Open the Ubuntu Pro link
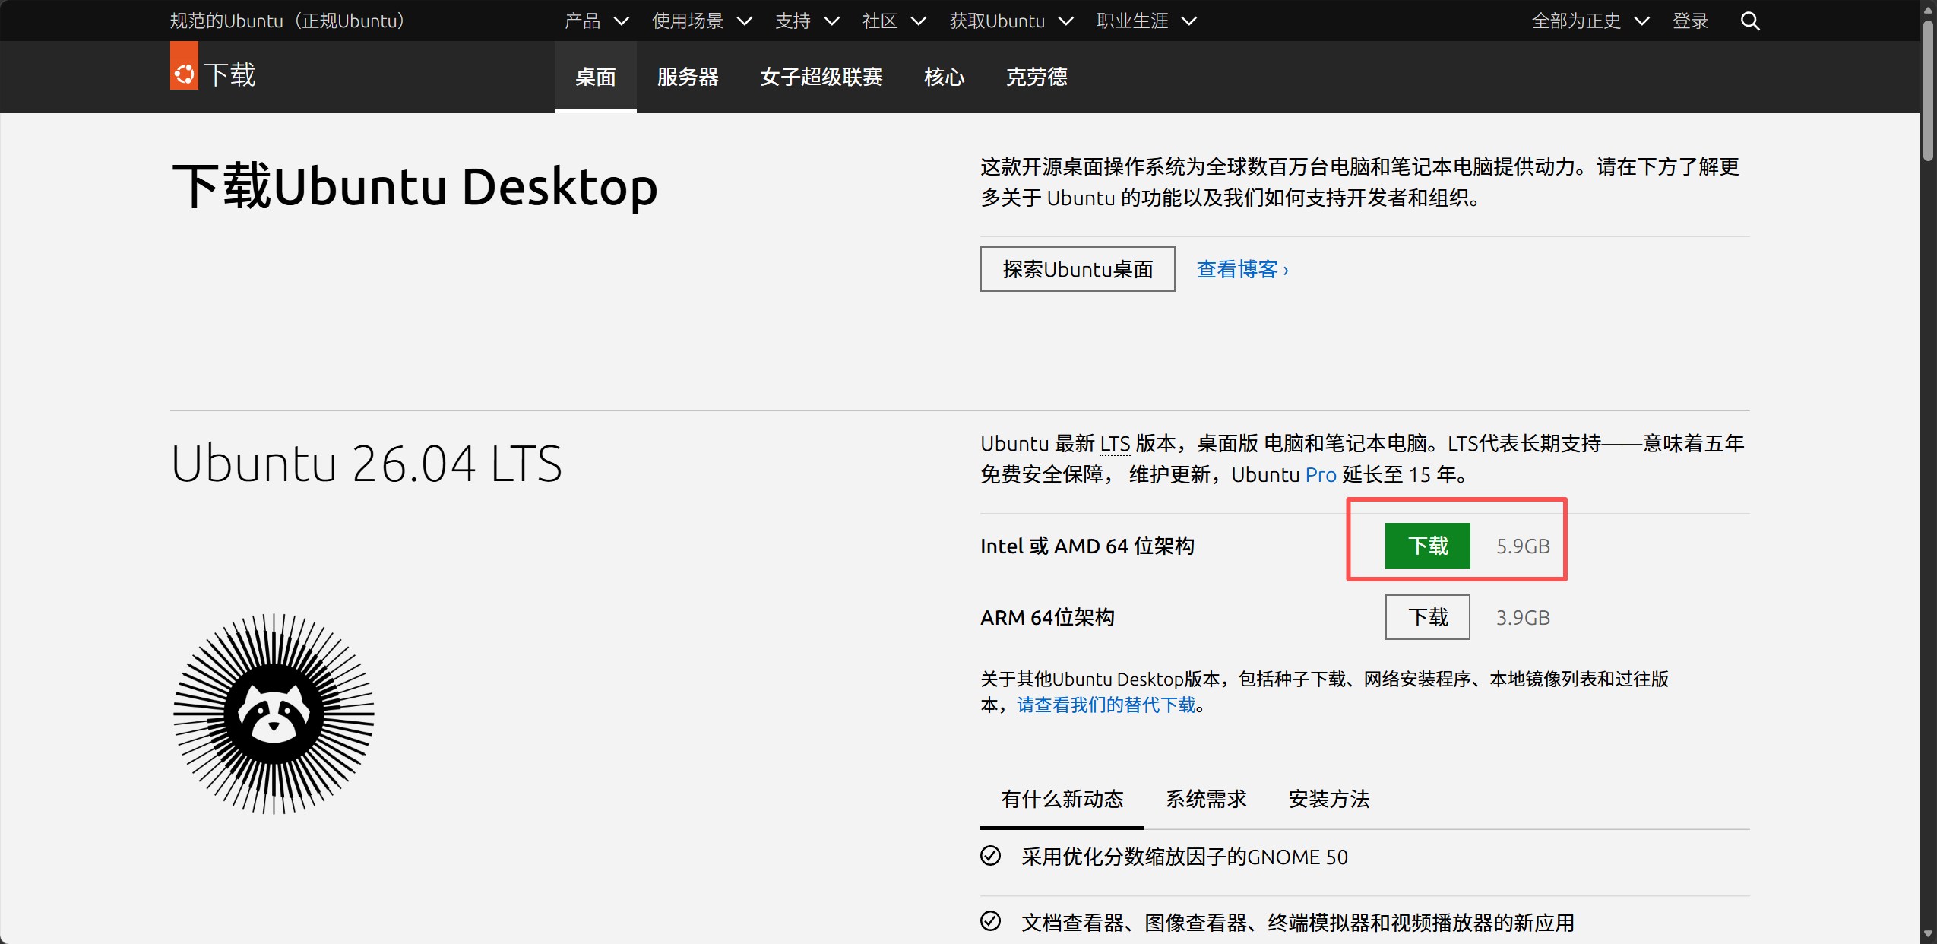 1321,475
